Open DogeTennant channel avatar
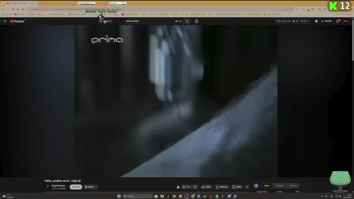Screen dimensions: 354x199 (x=47, y=187)
